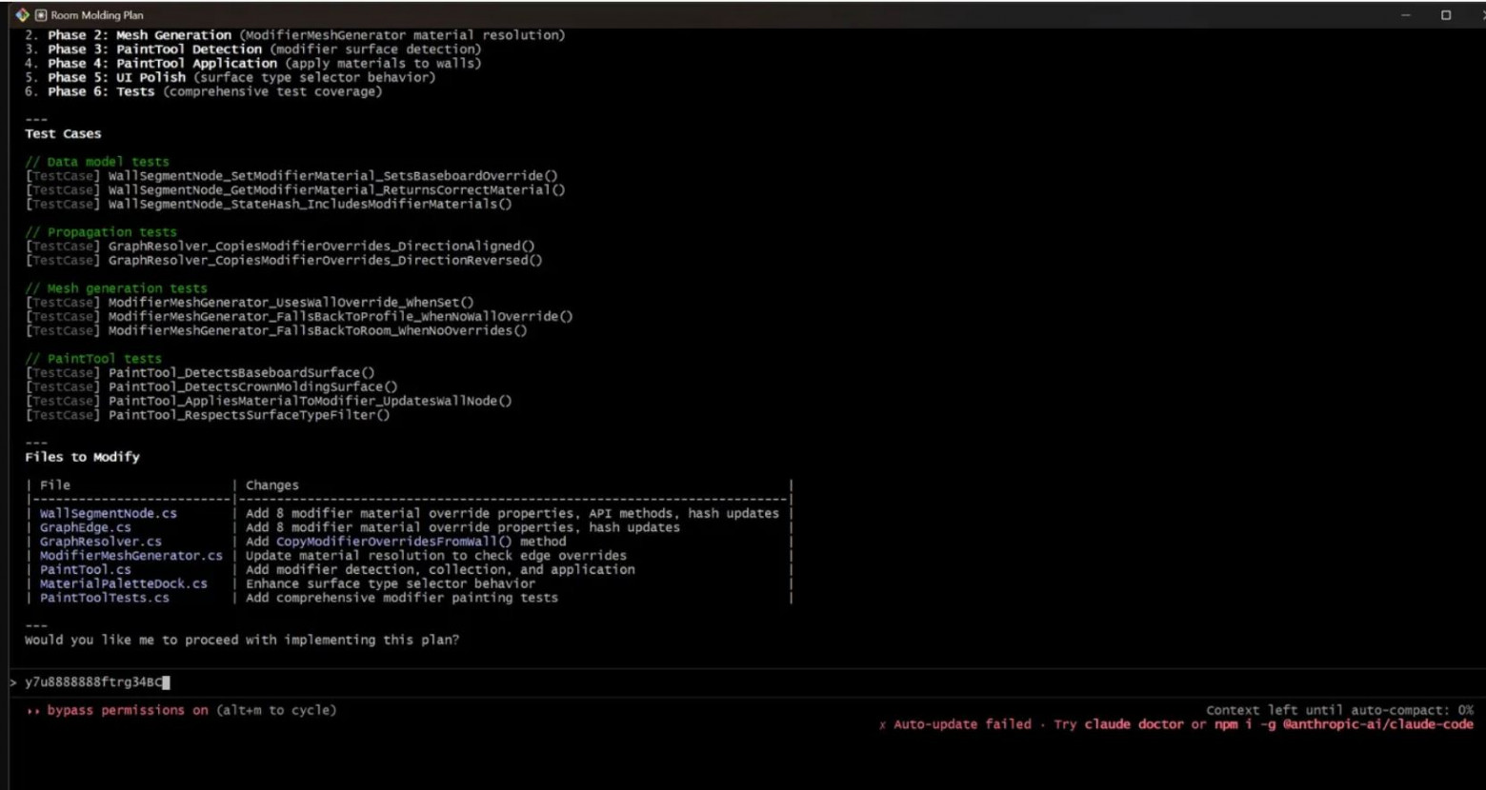This screenshot has height=790, width=1486.
Task: Click the 'Would you like me to proceed' question
Action: click(242, 640)
